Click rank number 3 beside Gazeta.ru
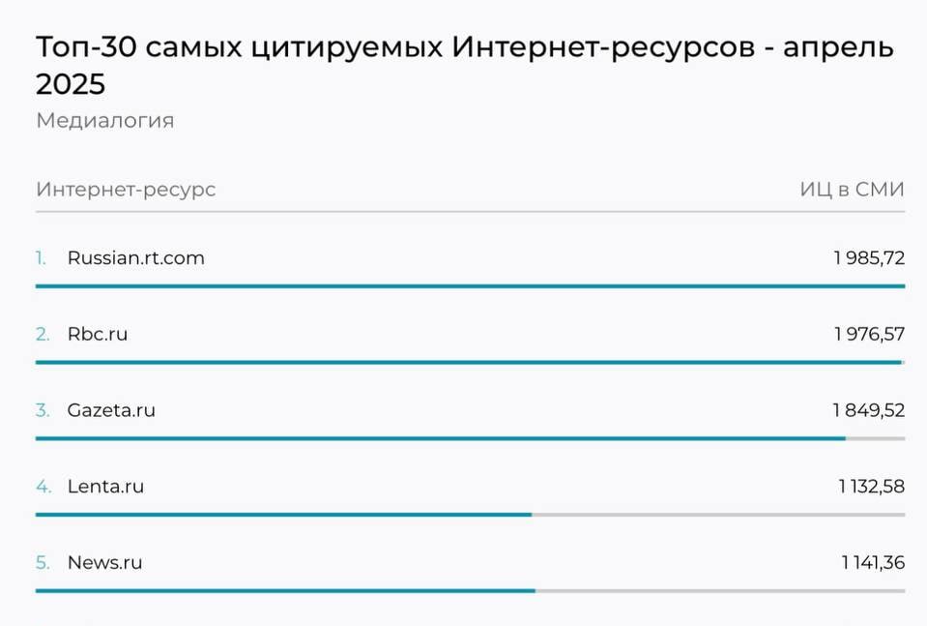This screenshot has width=927, height=626. click(x=43, y=410)
